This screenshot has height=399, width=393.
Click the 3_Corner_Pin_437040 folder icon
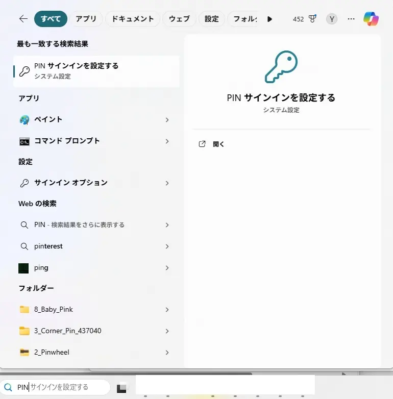pos(24,331)
